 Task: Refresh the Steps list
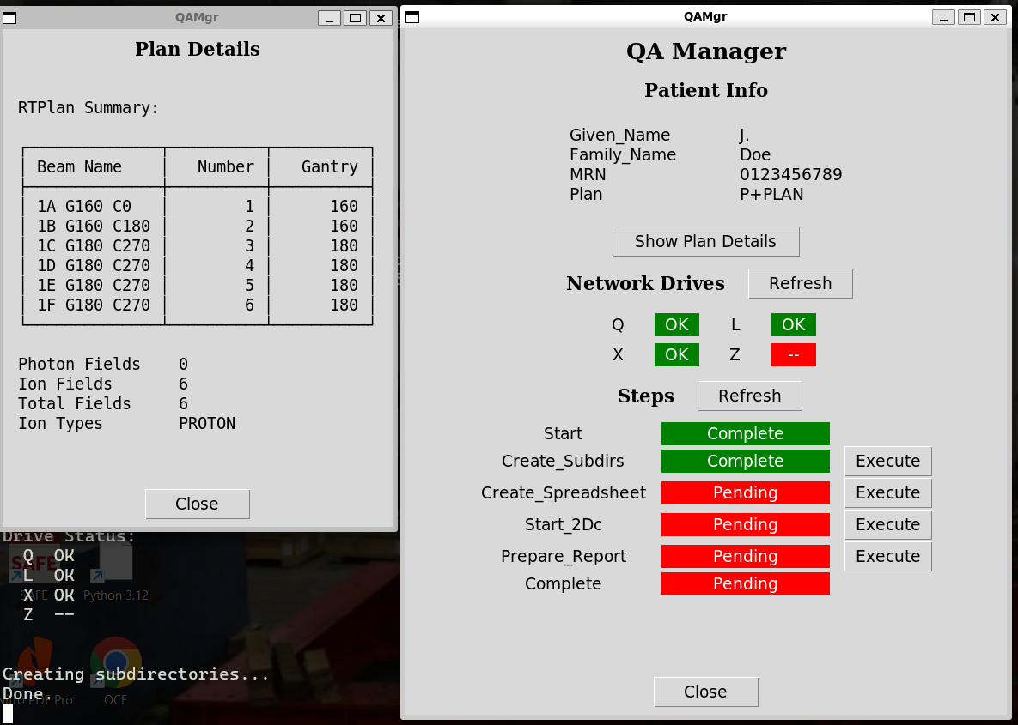click(749, 396)
